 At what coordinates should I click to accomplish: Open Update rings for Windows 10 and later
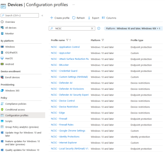[23, 134]
